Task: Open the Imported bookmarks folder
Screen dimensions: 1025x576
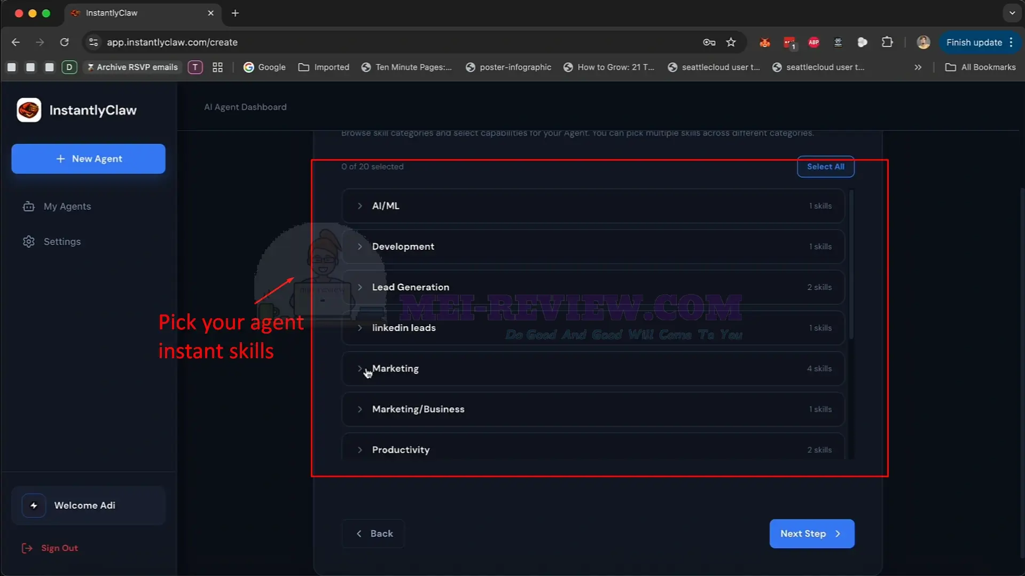Action: click(x=324, y=67)
